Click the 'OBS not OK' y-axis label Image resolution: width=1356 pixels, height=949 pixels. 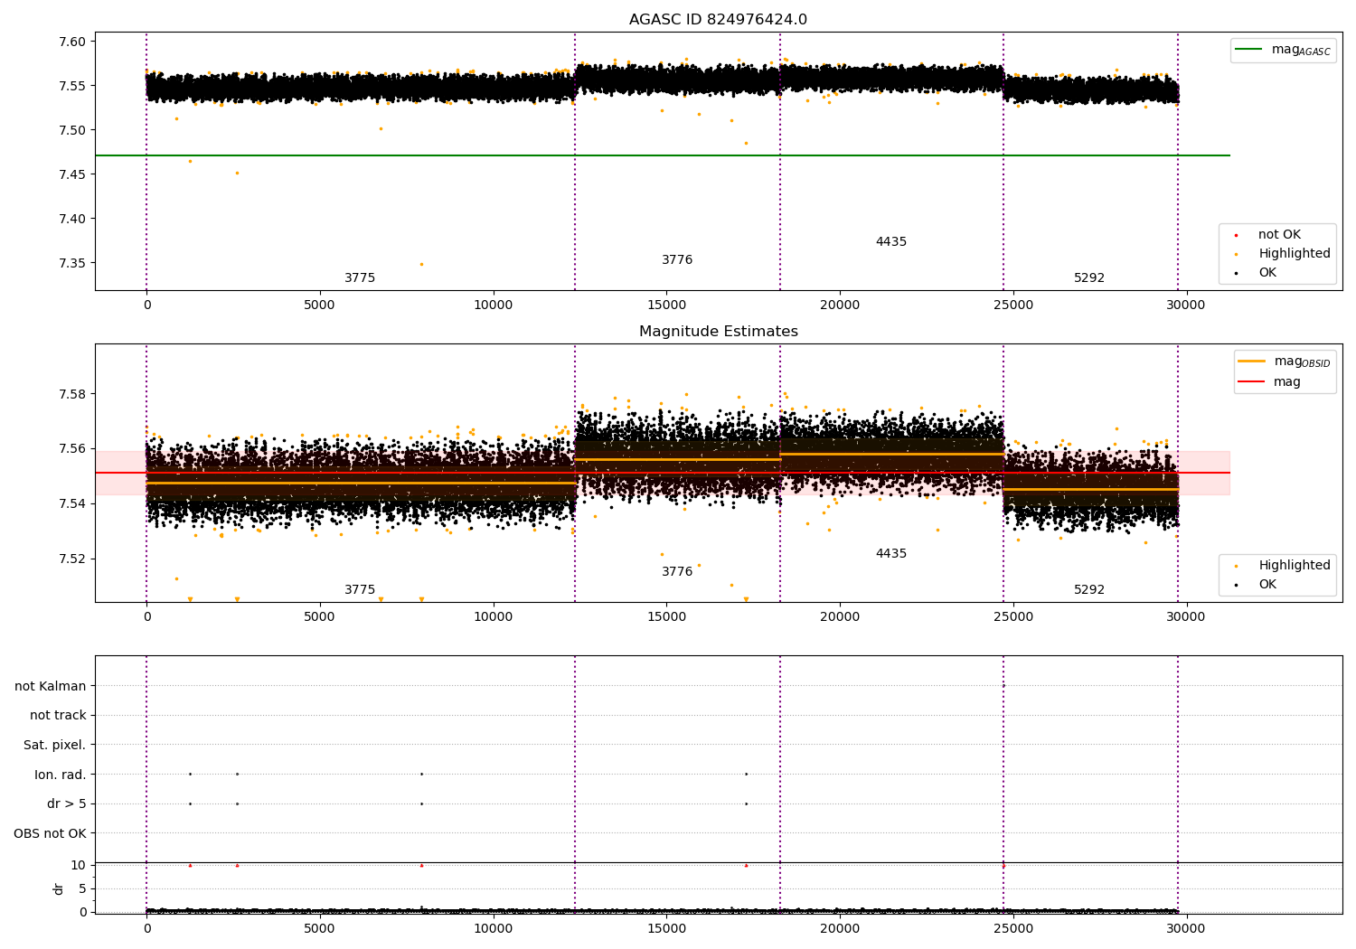(x=51, y=834)
